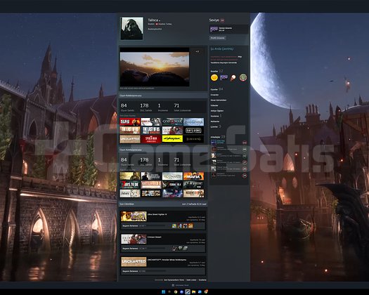
Task: Click the Crimson Desert title in recent activity
Action: (x=155, y=237)
